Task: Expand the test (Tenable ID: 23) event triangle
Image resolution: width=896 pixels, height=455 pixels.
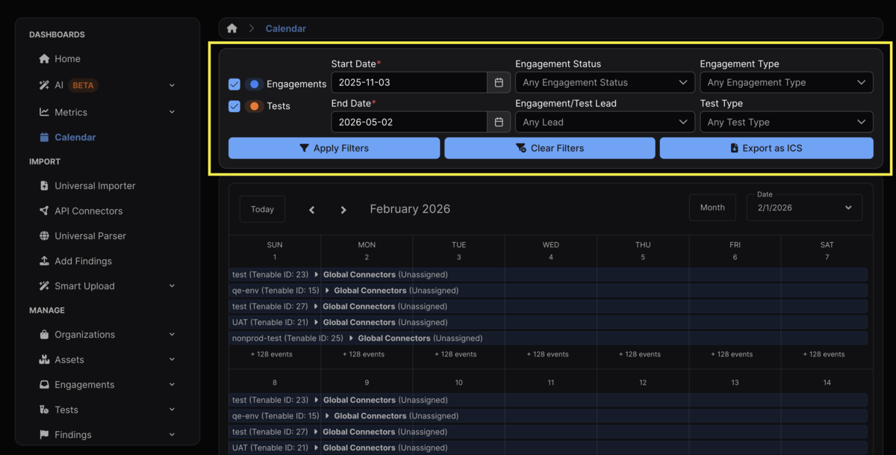Action: [317, 275]
